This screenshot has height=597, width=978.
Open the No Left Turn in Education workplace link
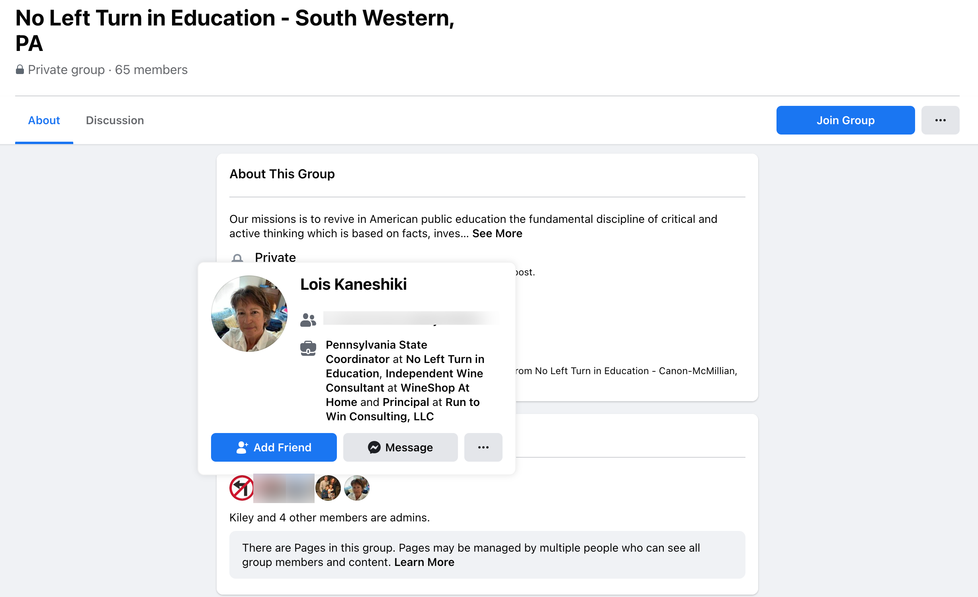(x=444, y=359)
